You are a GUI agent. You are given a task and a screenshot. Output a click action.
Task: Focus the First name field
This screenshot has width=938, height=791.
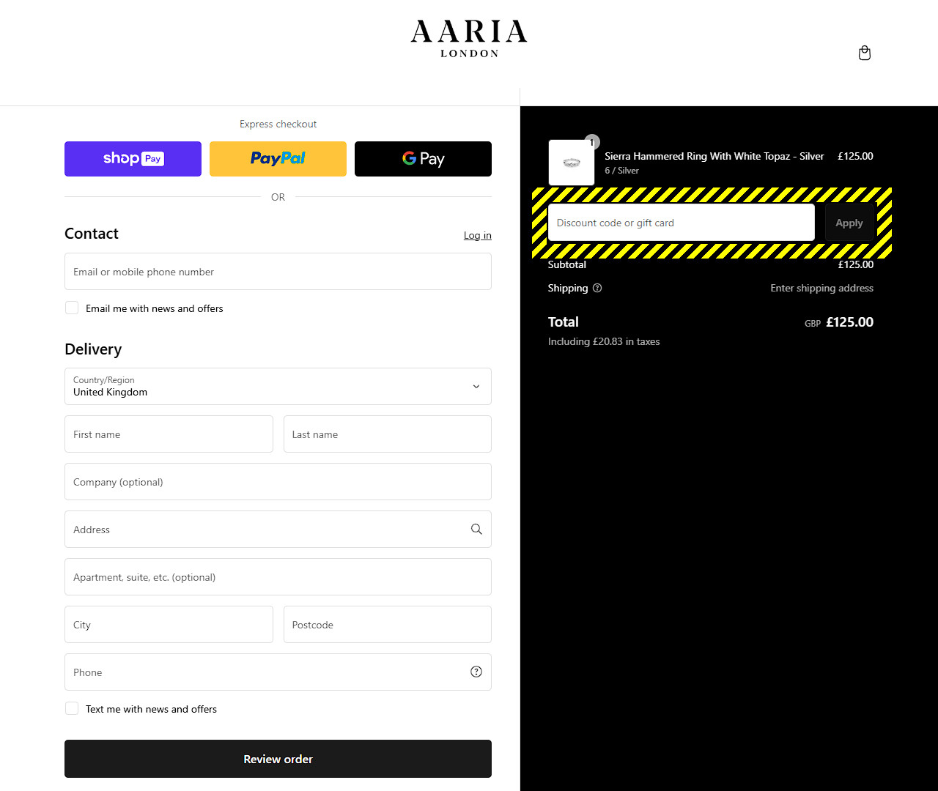(x=169, y=434)
